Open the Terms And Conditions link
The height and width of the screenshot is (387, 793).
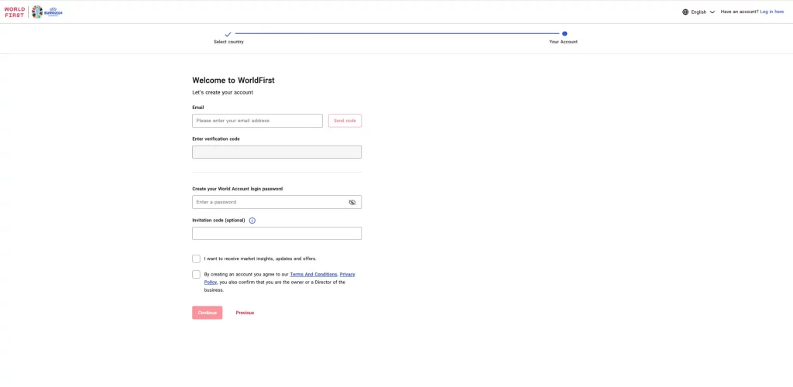[314, 274]
